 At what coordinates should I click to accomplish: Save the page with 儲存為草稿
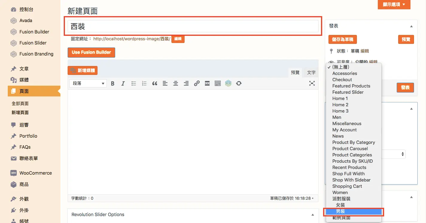click(x=343, y=39)
